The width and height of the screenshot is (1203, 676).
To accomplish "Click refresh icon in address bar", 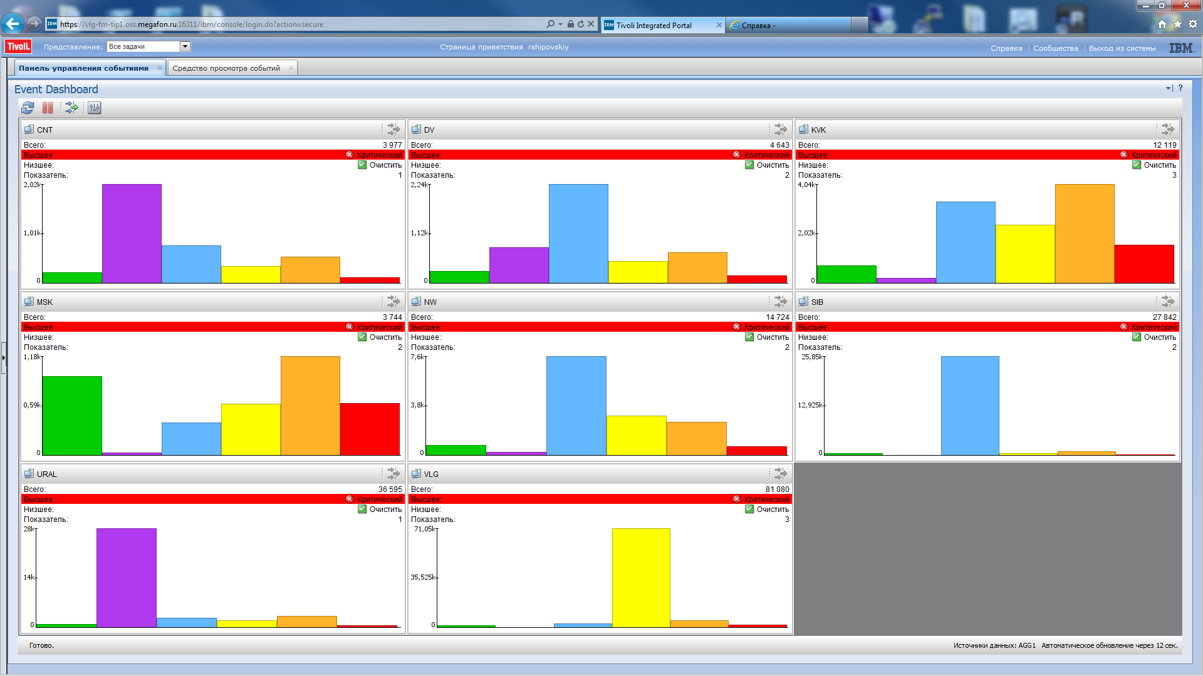I will click(x=581, y=24).
